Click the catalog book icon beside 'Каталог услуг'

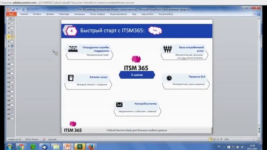coord(71,78)
